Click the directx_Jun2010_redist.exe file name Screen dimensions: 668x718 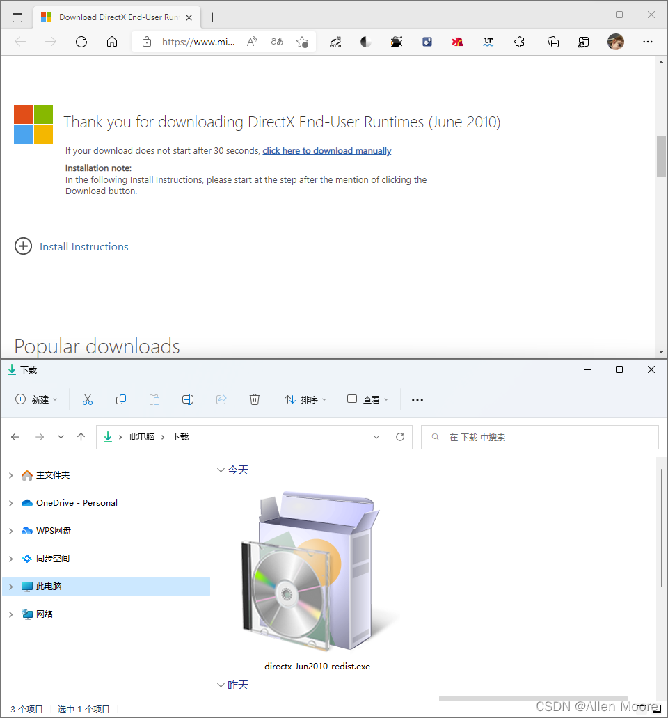point(317,667)
